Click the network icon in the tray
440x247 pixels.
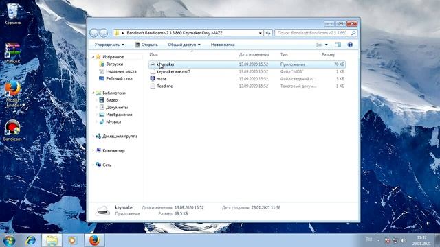pyautogui.click(x=395, y=241)
